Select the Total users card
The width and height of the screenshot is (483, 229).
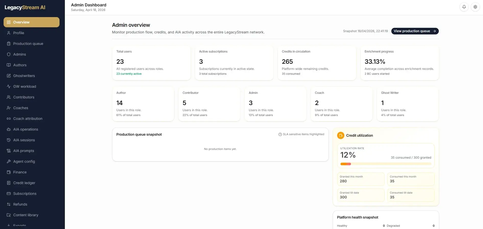point(151,63)
